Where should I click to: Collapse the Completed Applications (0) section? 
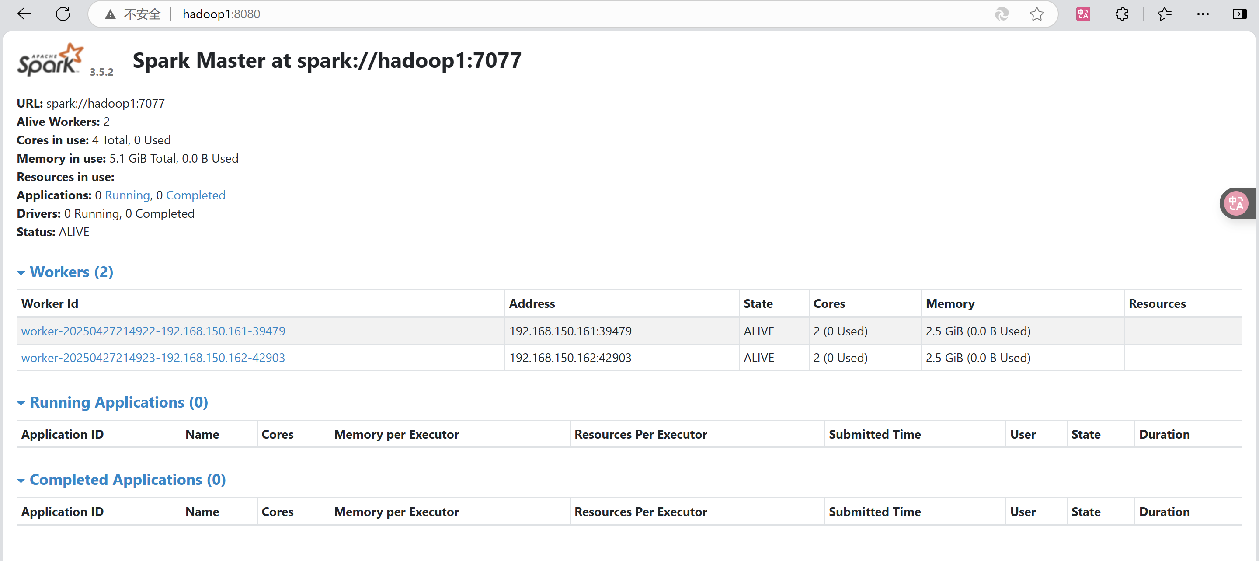(122, 479)
